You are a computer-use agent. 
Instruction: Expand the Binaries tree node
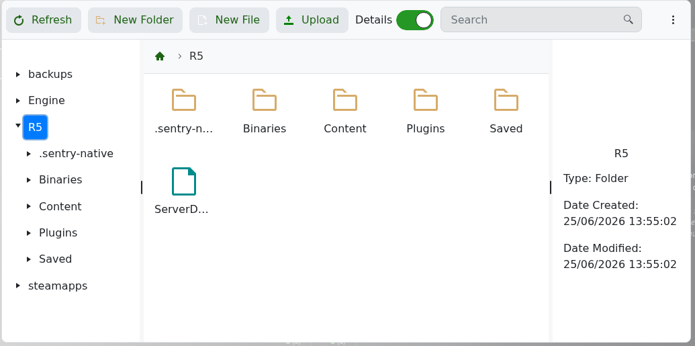click(28, 180)
